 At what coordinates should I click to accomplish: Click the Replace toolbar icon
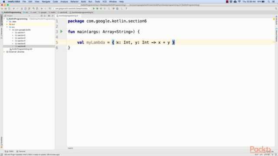pos(37,9)
